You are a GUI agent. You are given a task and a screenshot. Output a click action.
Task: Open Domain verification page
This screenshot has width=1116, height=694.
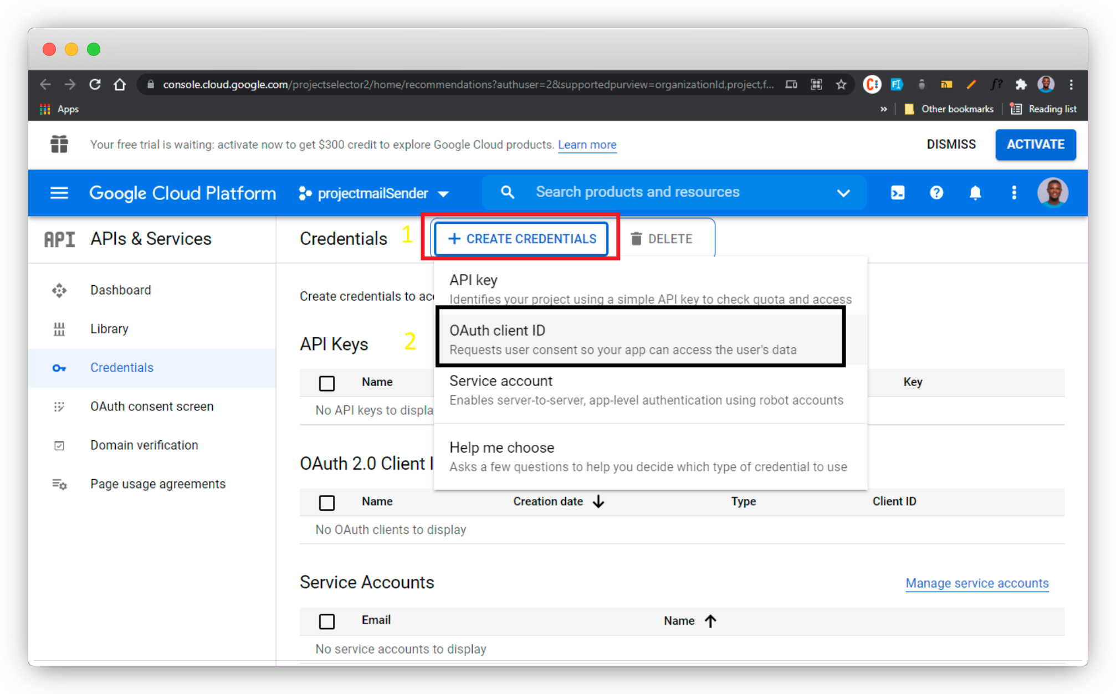(x=144, y=445)
